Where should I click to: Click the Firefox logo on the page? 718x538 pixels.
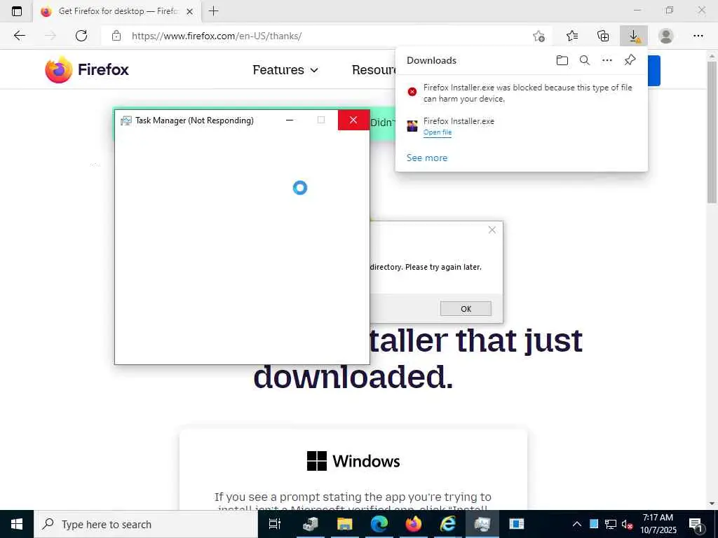click(x=87, y=69)
